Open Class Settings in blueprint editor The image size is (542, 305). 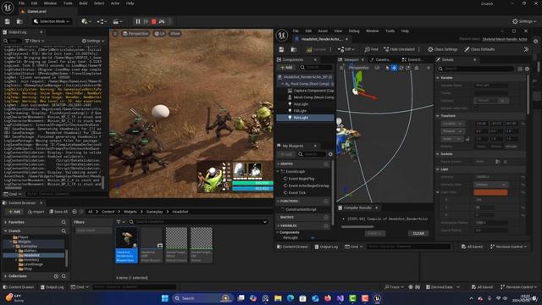[442, 49]
